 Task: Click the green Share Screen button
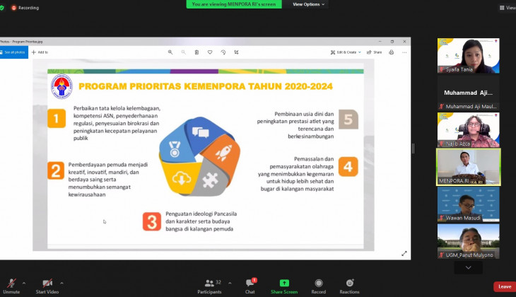[284, 286]
